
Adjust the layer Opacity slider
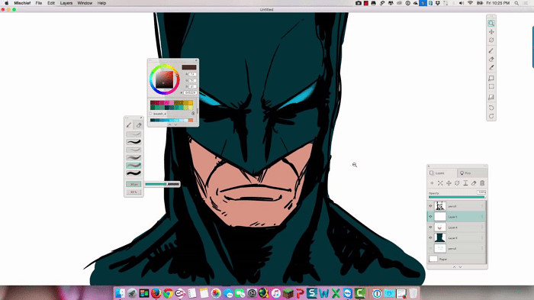click(x=457, y=197)
